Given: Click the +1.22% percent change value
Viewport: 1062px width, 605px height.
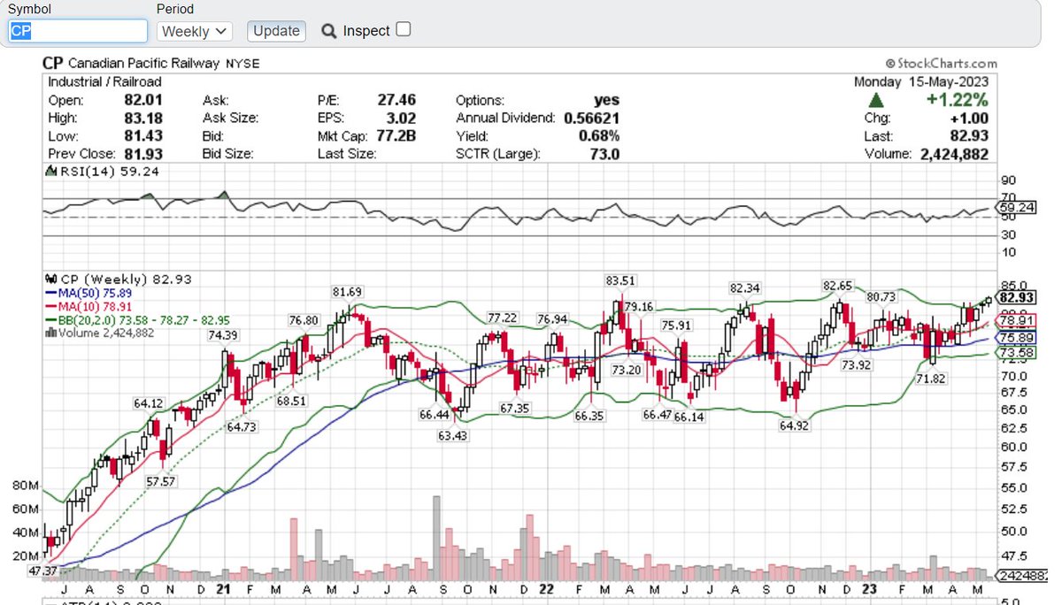Looking at the screenshot, I should pos(957,100).
